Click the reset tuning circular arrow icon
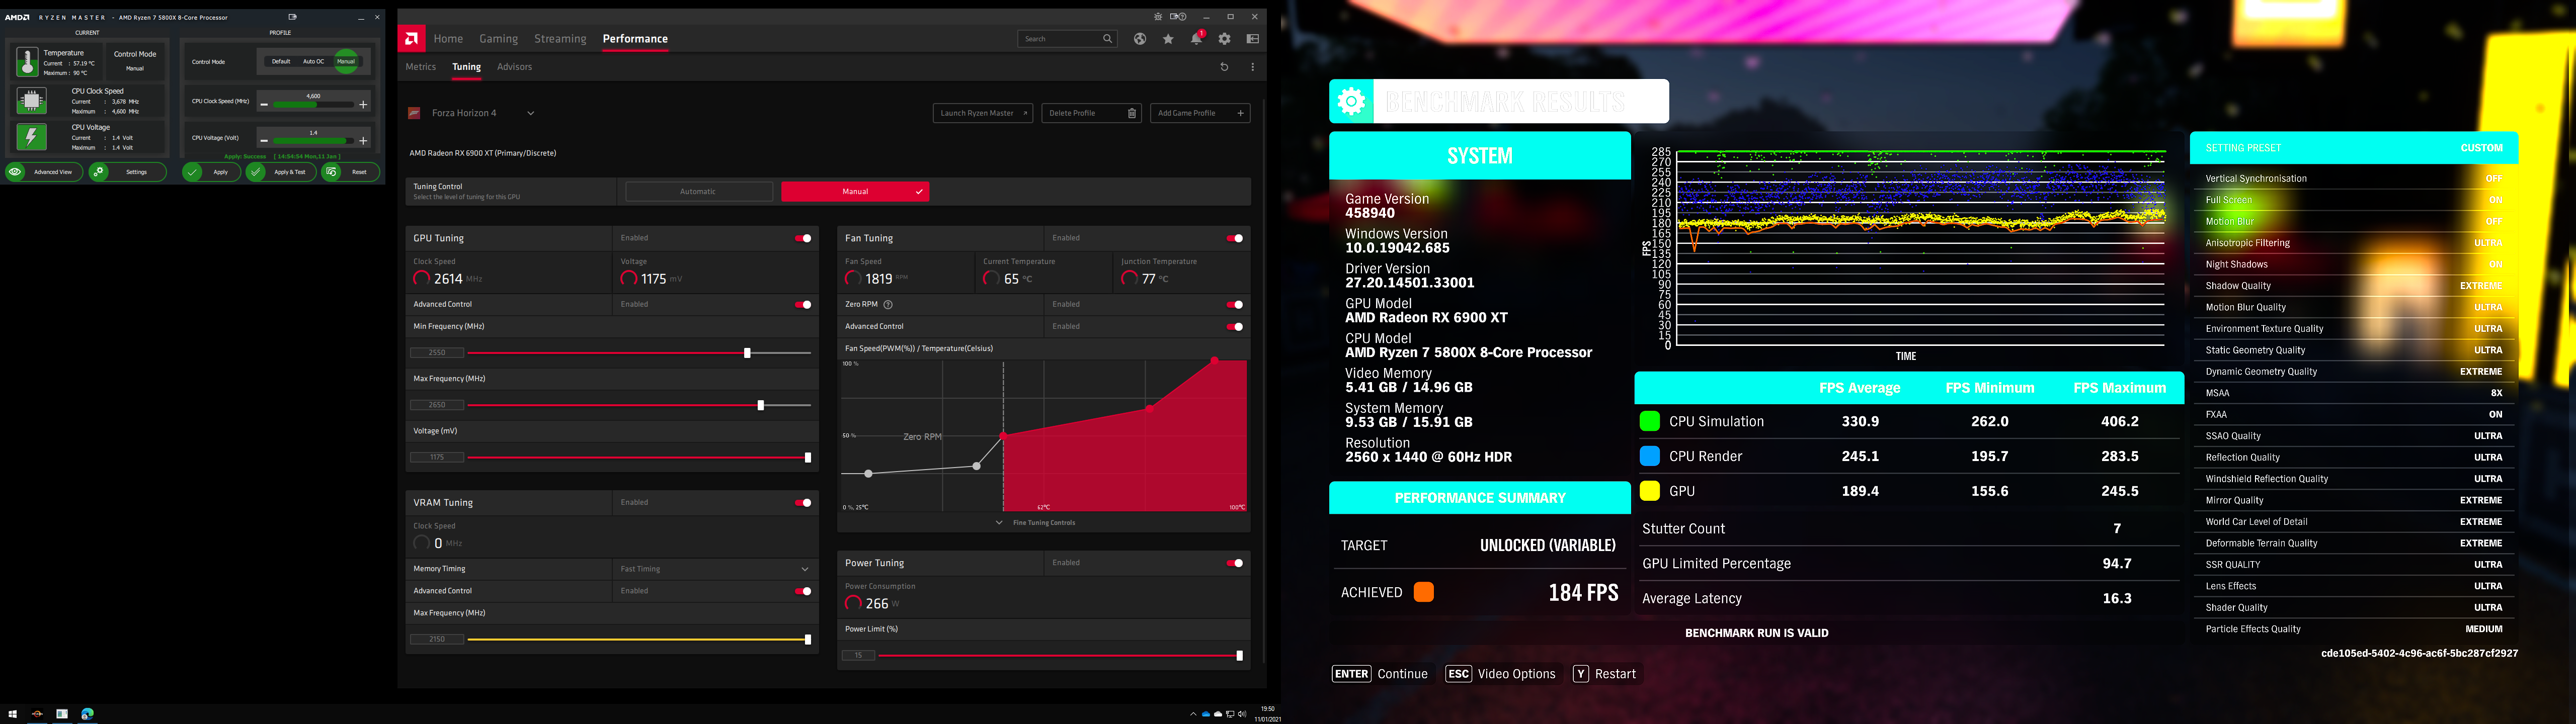The height and width of the screenshot is (724, 2576). [x=1224, y=67]
